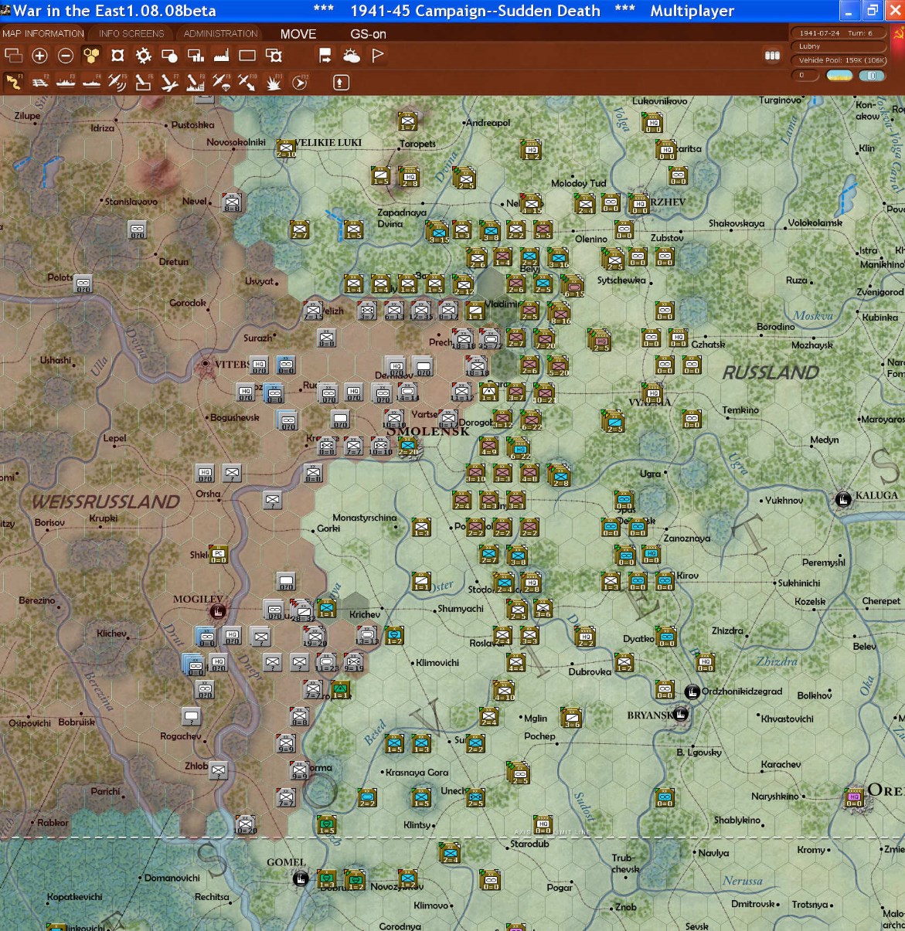Viewport: 905px width, 931px height.
Task: Click the blue air weather indicator
Action: coord(872,76)
